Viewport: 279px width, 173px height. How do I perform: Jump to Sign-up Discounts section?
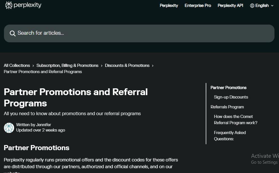pyautogui.click(x=231, y=97)
